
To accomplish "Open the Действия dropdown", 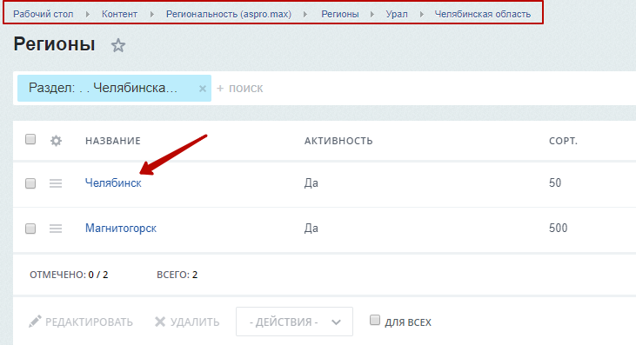I will (294, 322).
